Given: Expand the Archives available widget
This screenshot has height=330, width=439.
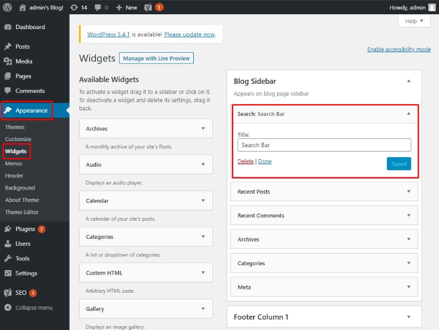Looking at the screenshot, I should 203,128.
